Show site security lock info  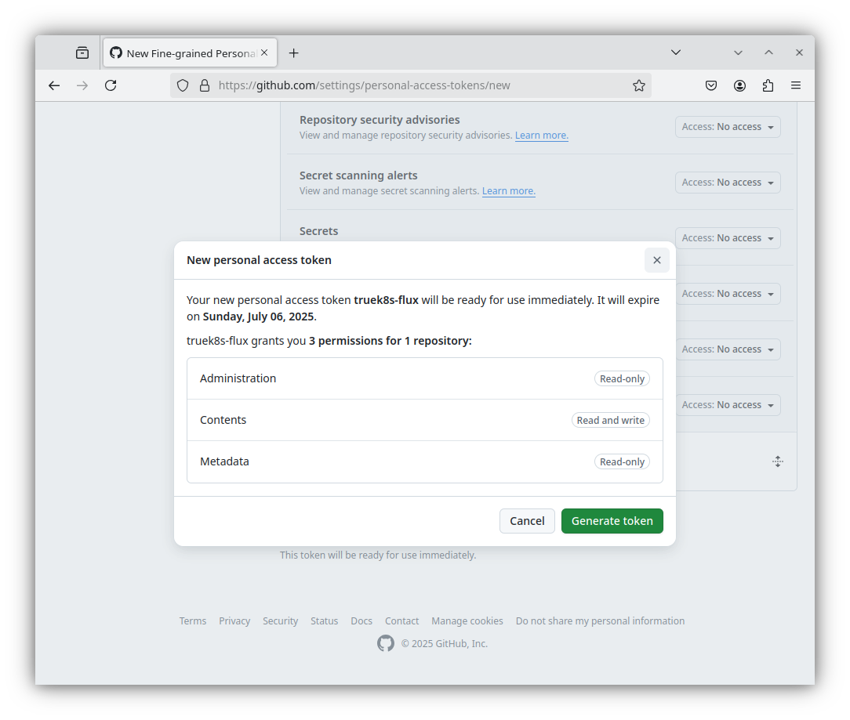point(205,85)
